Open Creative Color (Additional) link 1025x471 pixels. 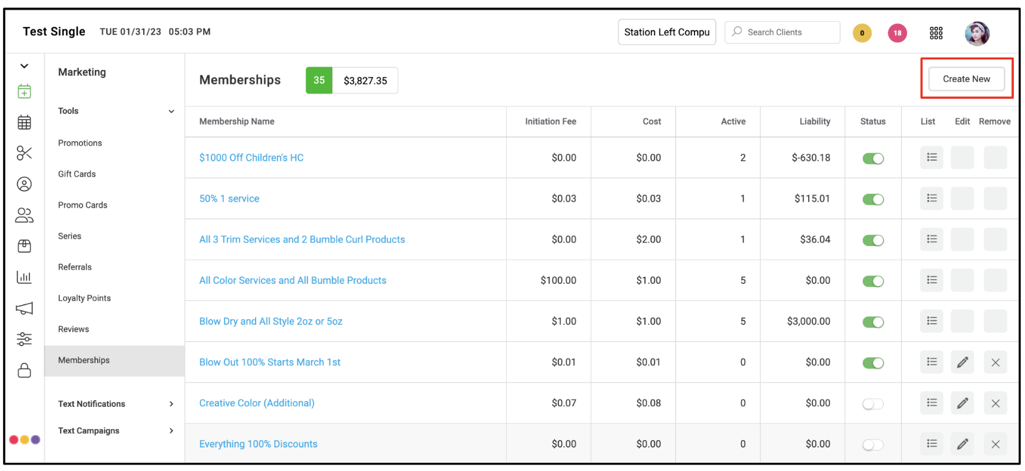[257, 403]
